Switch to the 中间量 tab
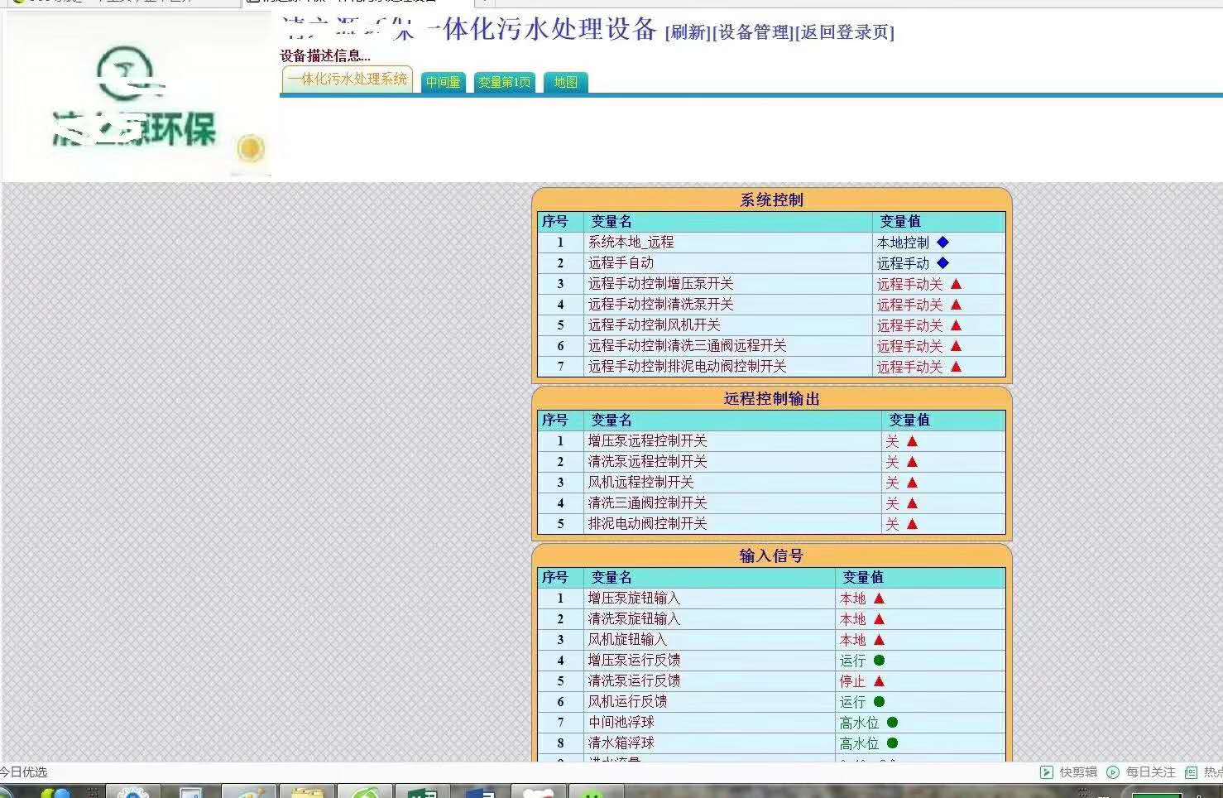The height and width of the screenshot is (798, 1223). pyautogui.click(x=444, y=83)
